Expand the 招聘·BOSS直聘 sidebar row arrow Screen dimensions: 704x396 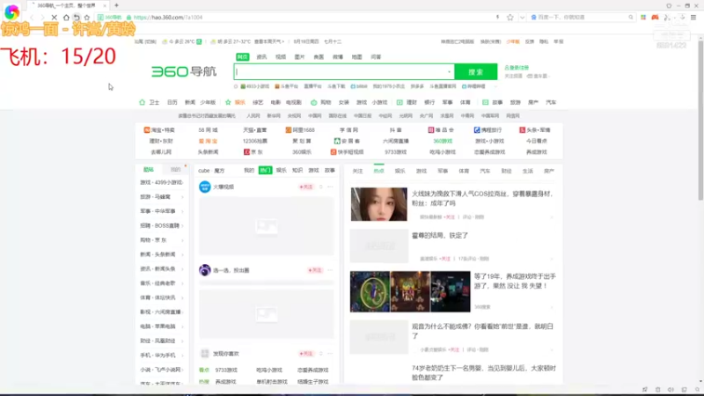click(x=182, y=226)
